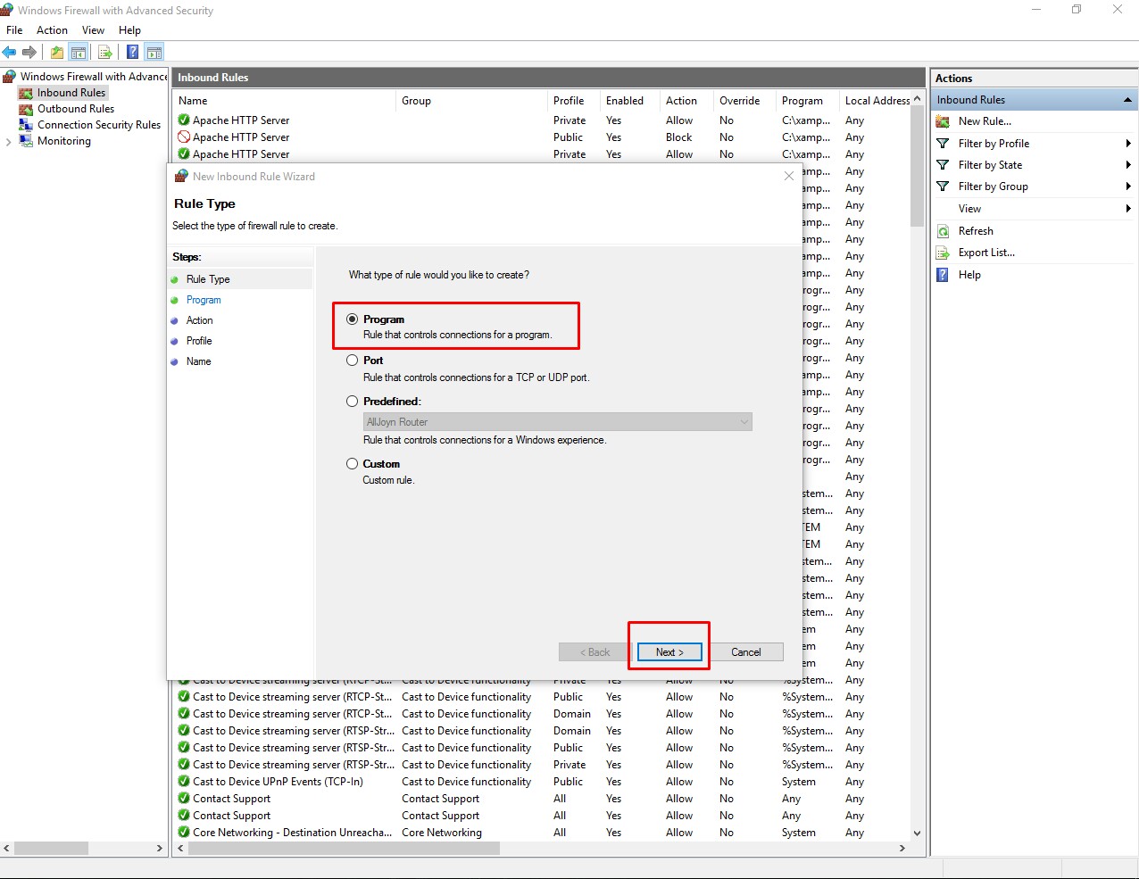Screen dimensions: 1139x879
Task: Click the blue Help toolbar icon
Action: (132, 52)
